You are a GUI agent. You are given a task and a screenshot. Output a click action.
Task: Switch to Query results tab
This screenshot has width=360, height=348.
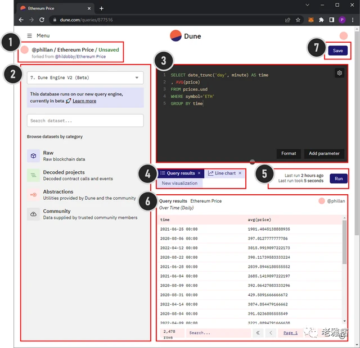(x=180, y=173)
